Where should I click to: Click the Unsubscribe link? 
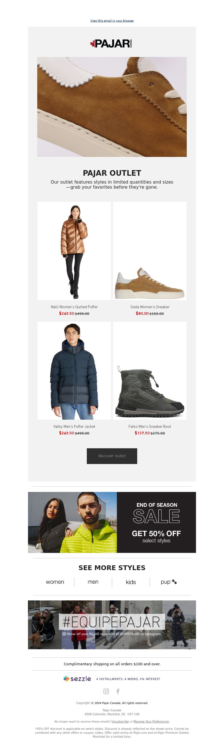coord(120,721)
